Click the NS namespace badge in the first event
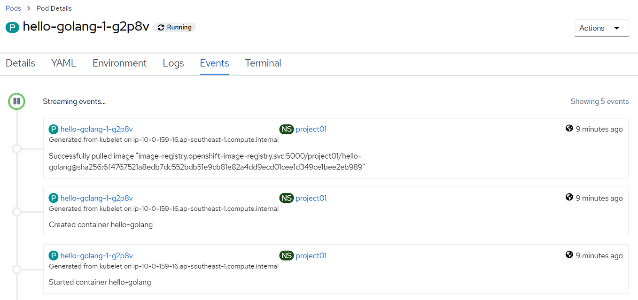Image resolution: width=638 pixels, height=300 pixels. (287, 129)
